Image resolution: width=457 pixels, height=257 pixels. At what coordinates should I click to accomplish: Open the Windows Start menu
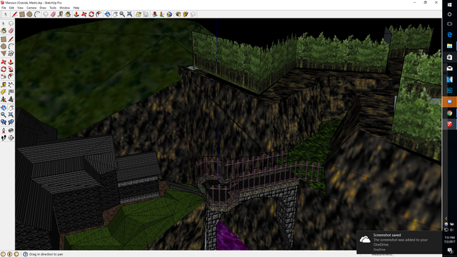point(449,4)
